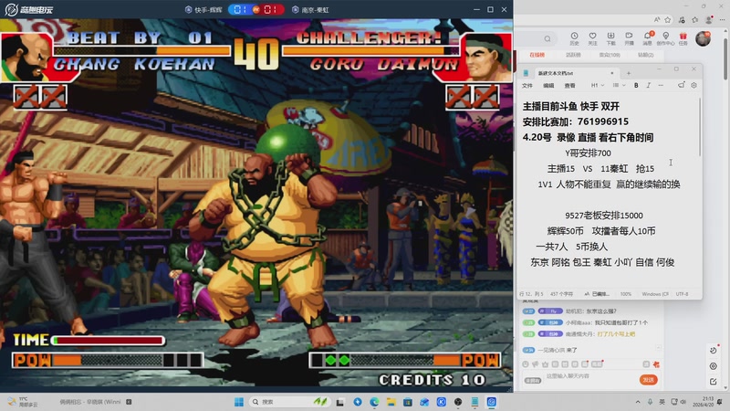Viewport: 730px width, 411px height.
Task: Open browser settings and more menu
Action: tap(722, 19)
